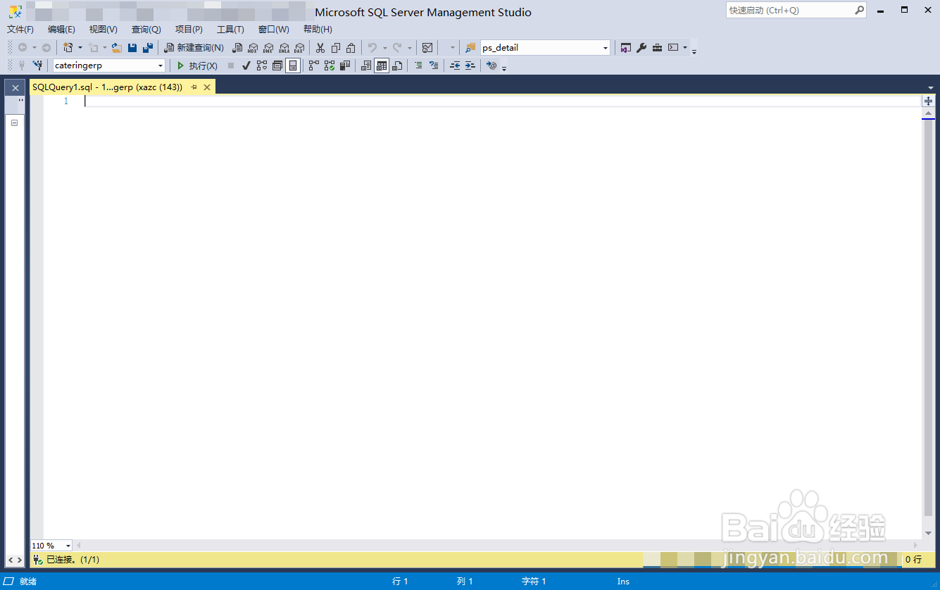Click the Cut scissors icon

pos(320,48)
